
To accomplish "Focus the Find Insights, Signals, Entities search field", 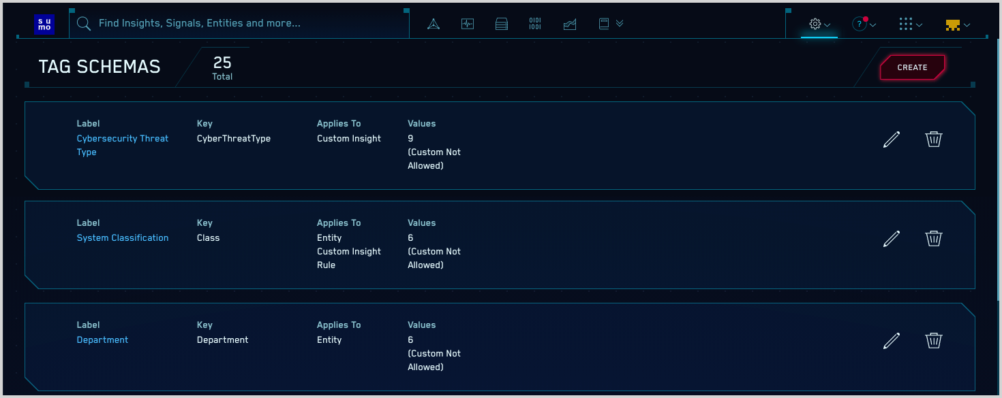I will click(x=245, y=24).
